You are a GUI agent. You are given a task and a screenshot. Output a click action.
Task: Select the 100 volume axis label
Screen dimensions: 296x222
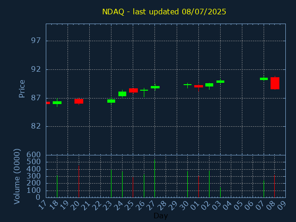tap(33, 191)
